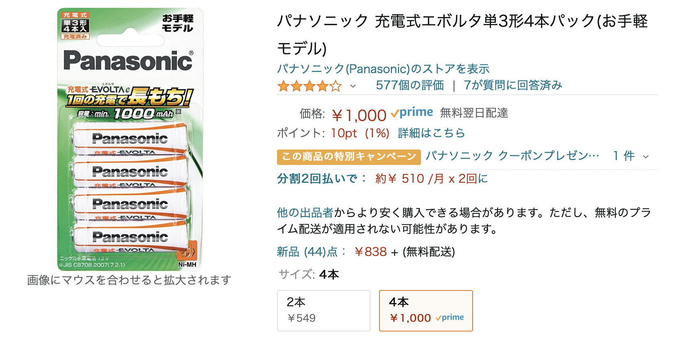Viewport: 676px width, 338px height.
Task: Click the 新品 (44)点 new offers link
Action: 311,252
